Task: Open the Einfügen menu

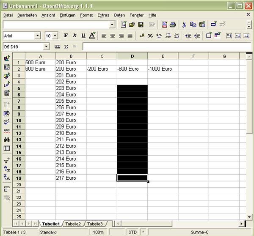Action: click(x=67, y=15)
